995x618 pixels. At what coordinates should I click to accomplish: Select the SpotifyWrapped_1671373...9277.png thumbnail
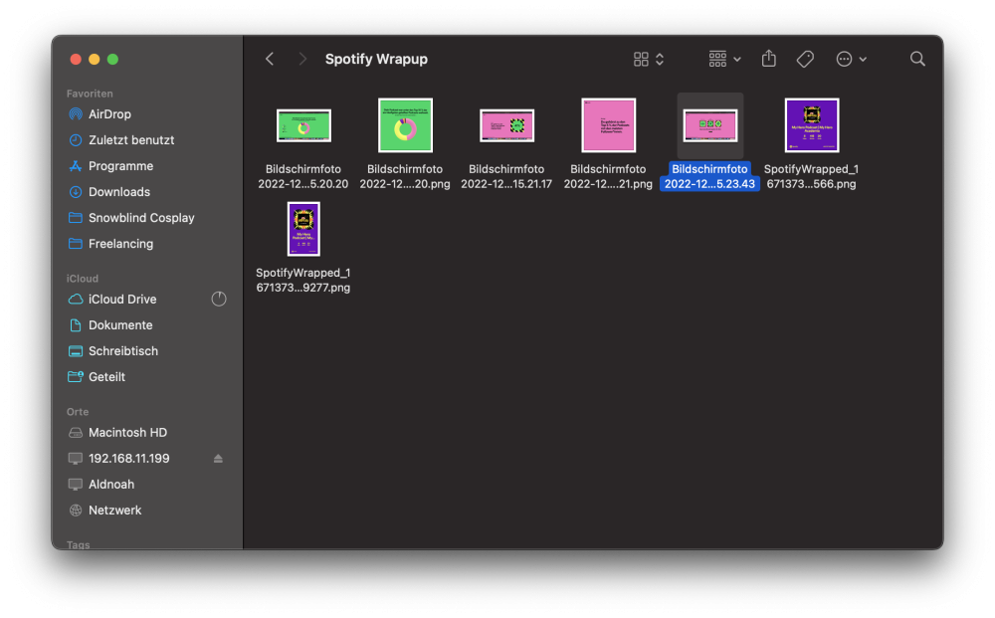pyautogui.click(x=303, y=229)
